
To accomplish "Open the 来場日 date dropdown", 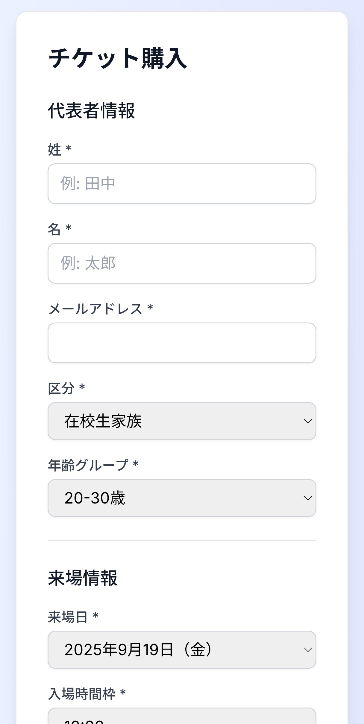I will pyautogui.click(x=182, y=650).
